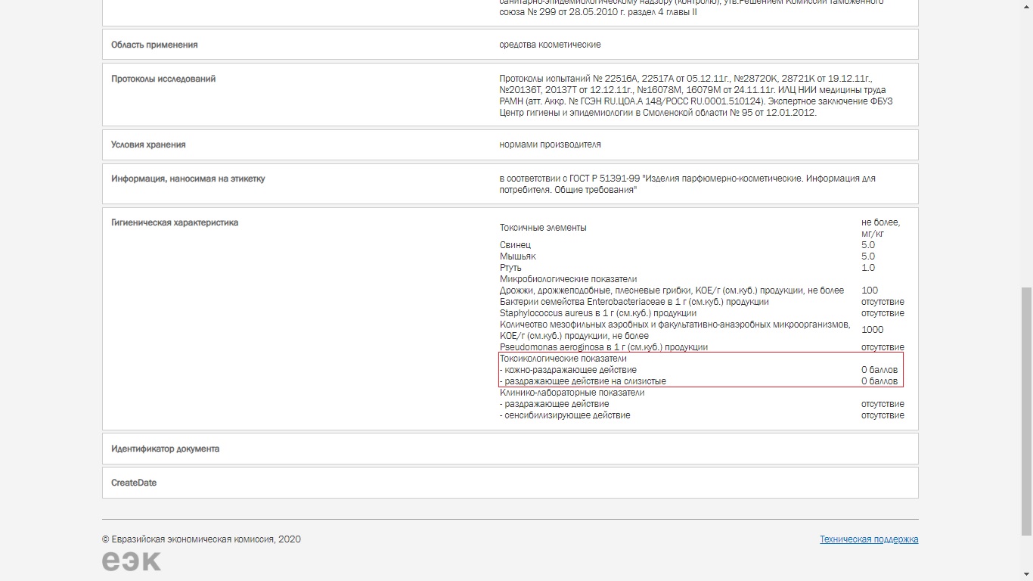Select the 1000 value for mesophilic microorganisms
Screen dimensions: 1033x581
(x=872, y=330)
